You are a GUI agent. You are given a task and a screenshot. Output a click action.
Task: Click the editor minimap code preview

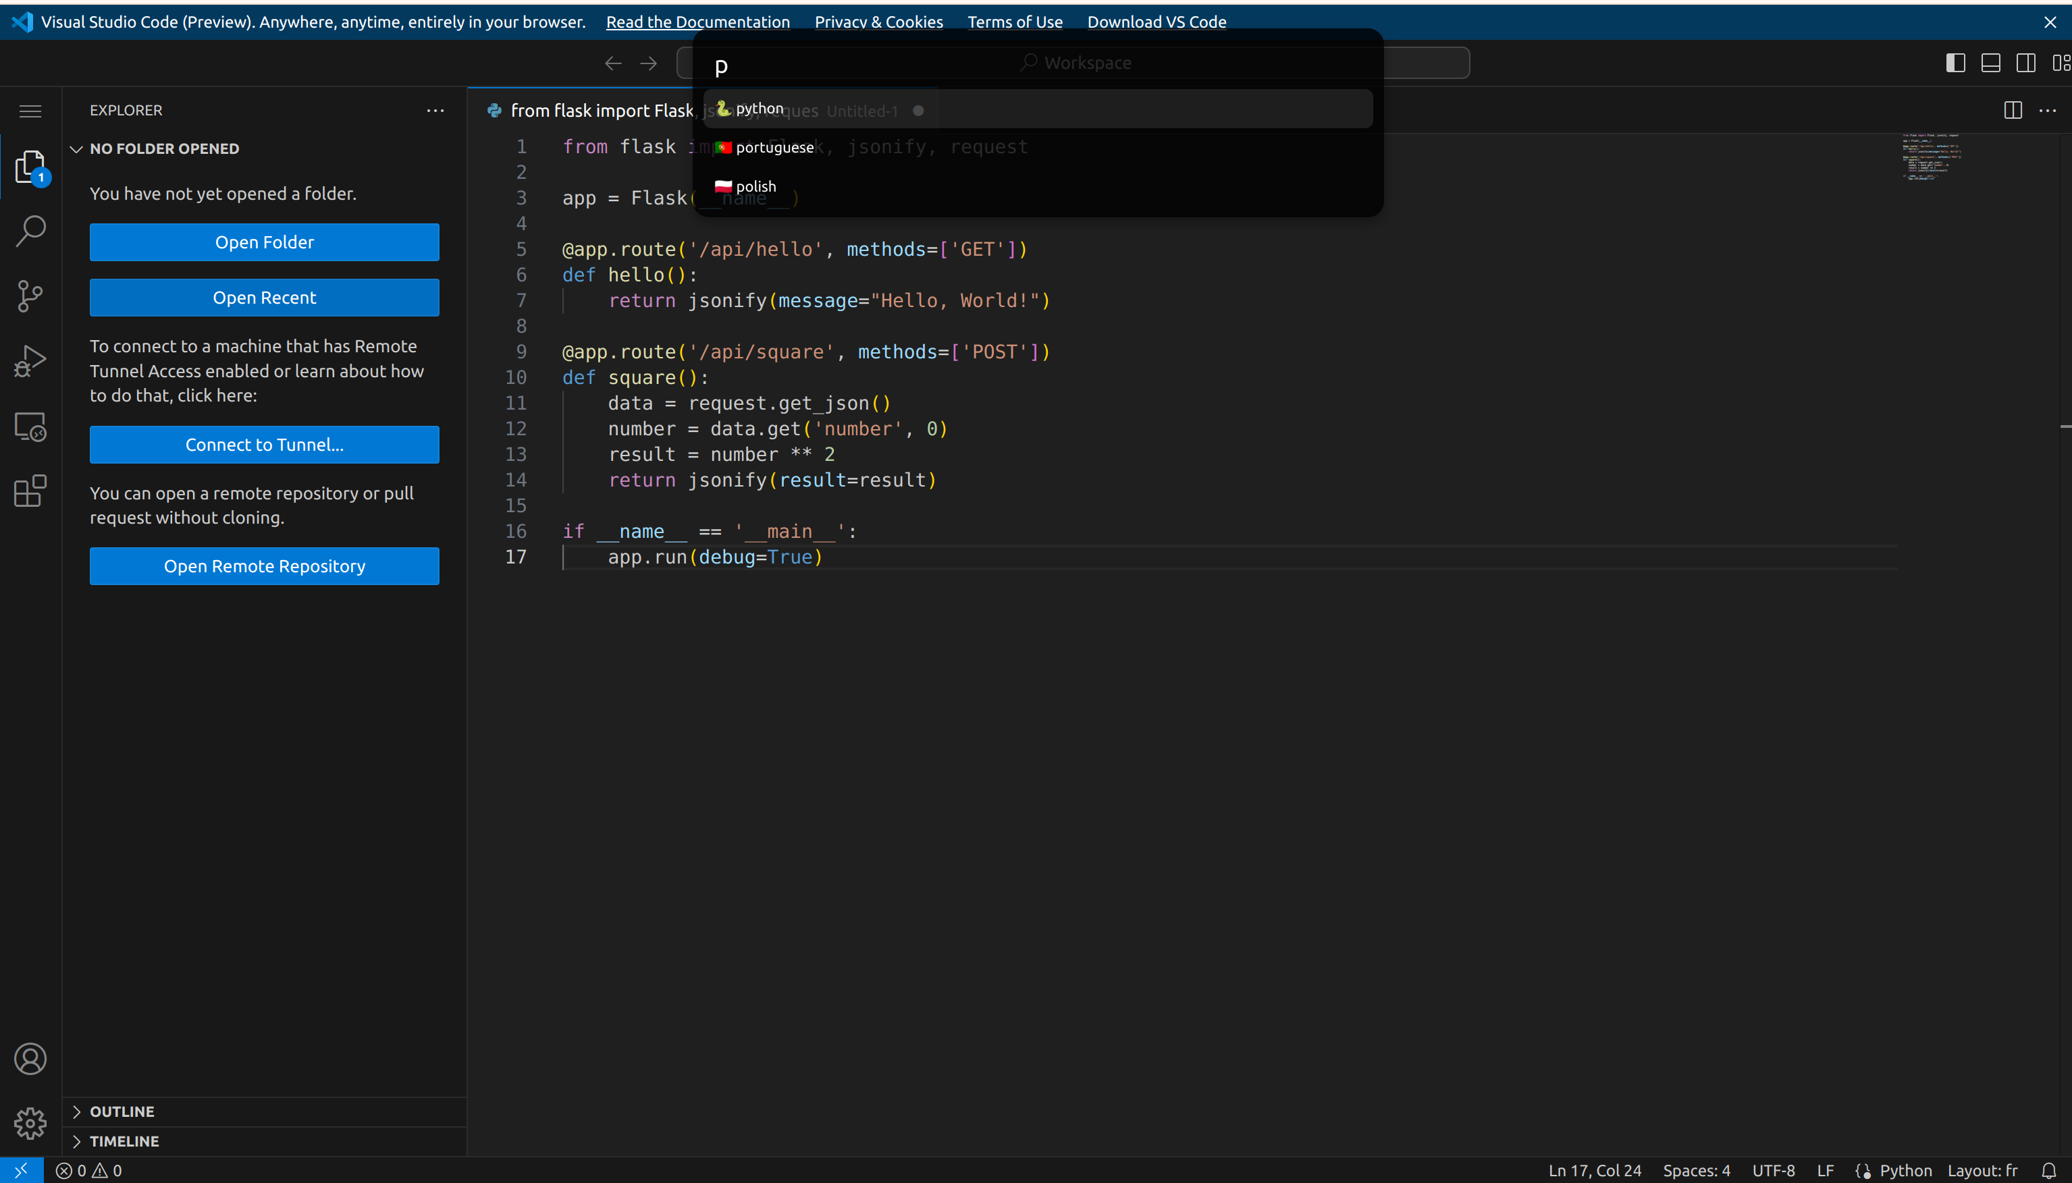click(x=1931, y=157)
